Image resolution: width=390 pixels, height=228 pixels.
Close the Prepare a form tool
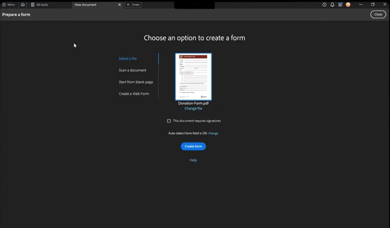pos(378,15)
